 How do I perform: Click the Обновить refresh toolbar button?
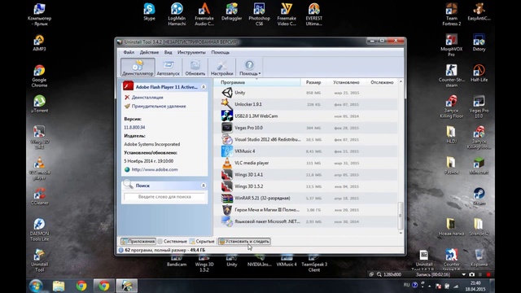coord(195,67)
